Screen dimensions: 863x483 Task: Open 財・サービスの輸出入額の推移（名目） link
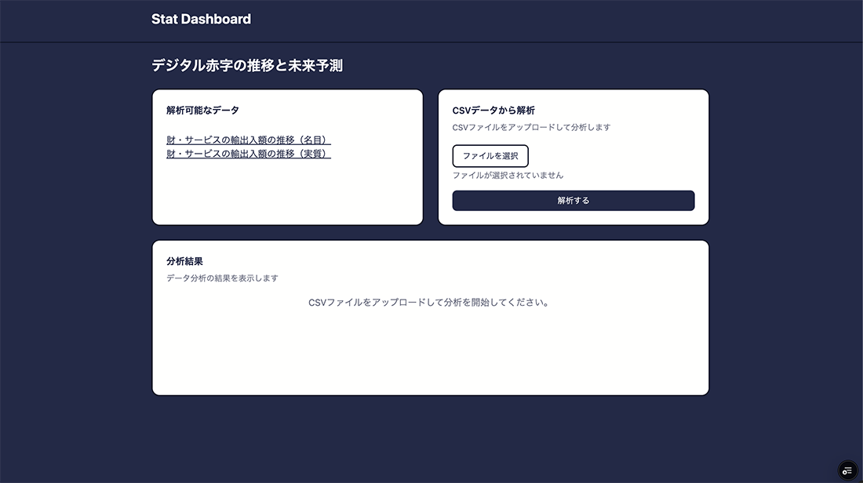(248, 140)
